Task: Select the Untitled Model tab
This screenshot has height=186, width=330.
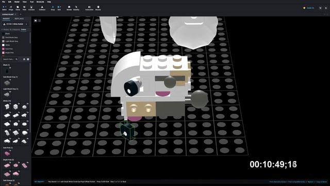Action: coord(8,14)
